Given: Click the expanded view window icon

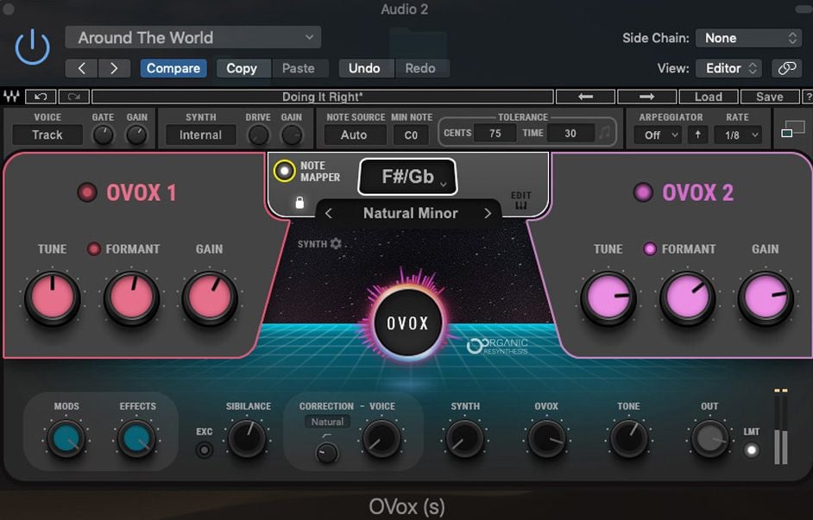Looking at the screenshot, I should tap(793, 129).
